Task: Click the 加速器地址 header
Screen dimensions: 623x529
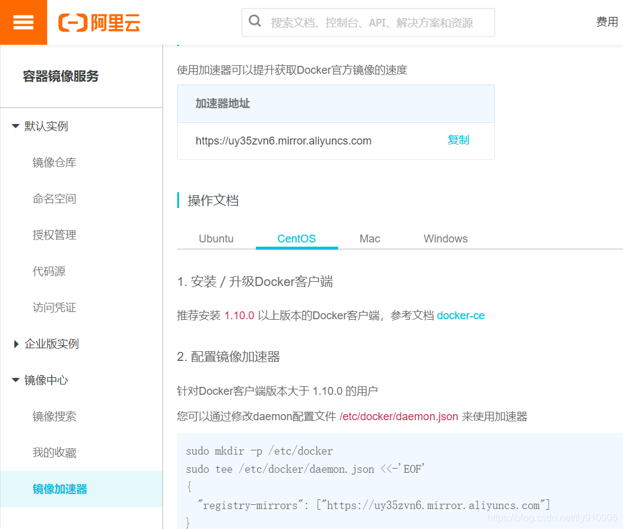Action: tap(223, 103)
